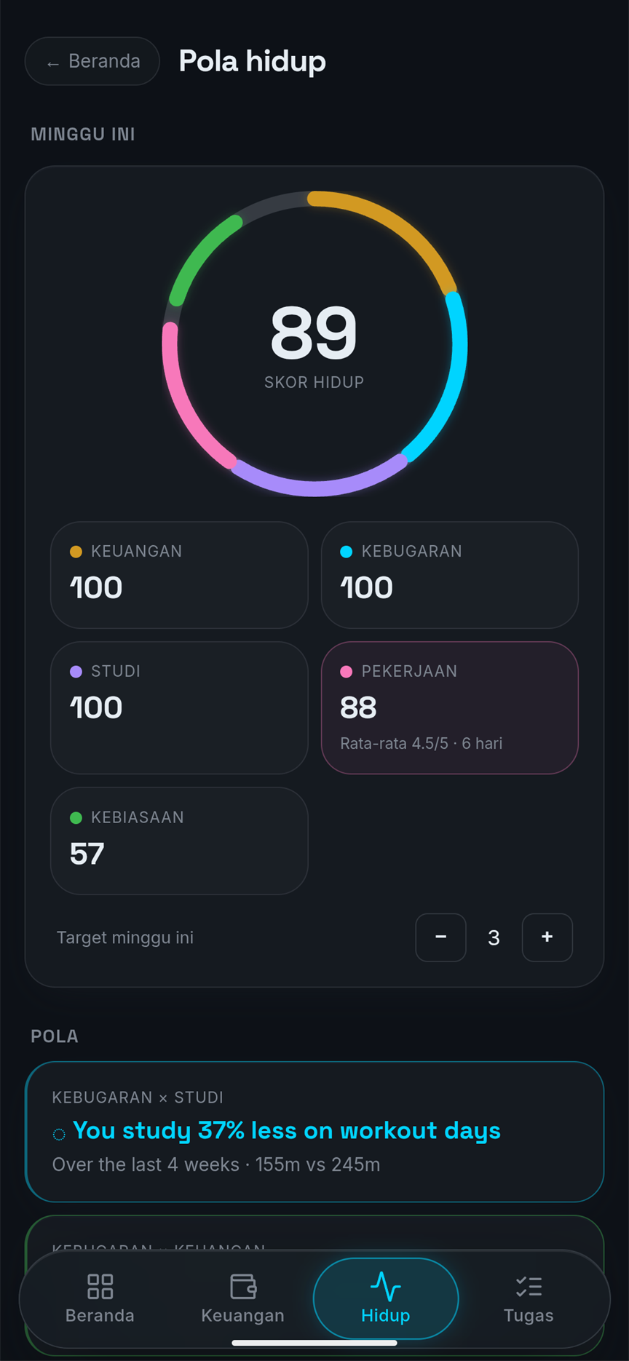
Task: Open the Keuangan score card
Action: tap(179, 575)
